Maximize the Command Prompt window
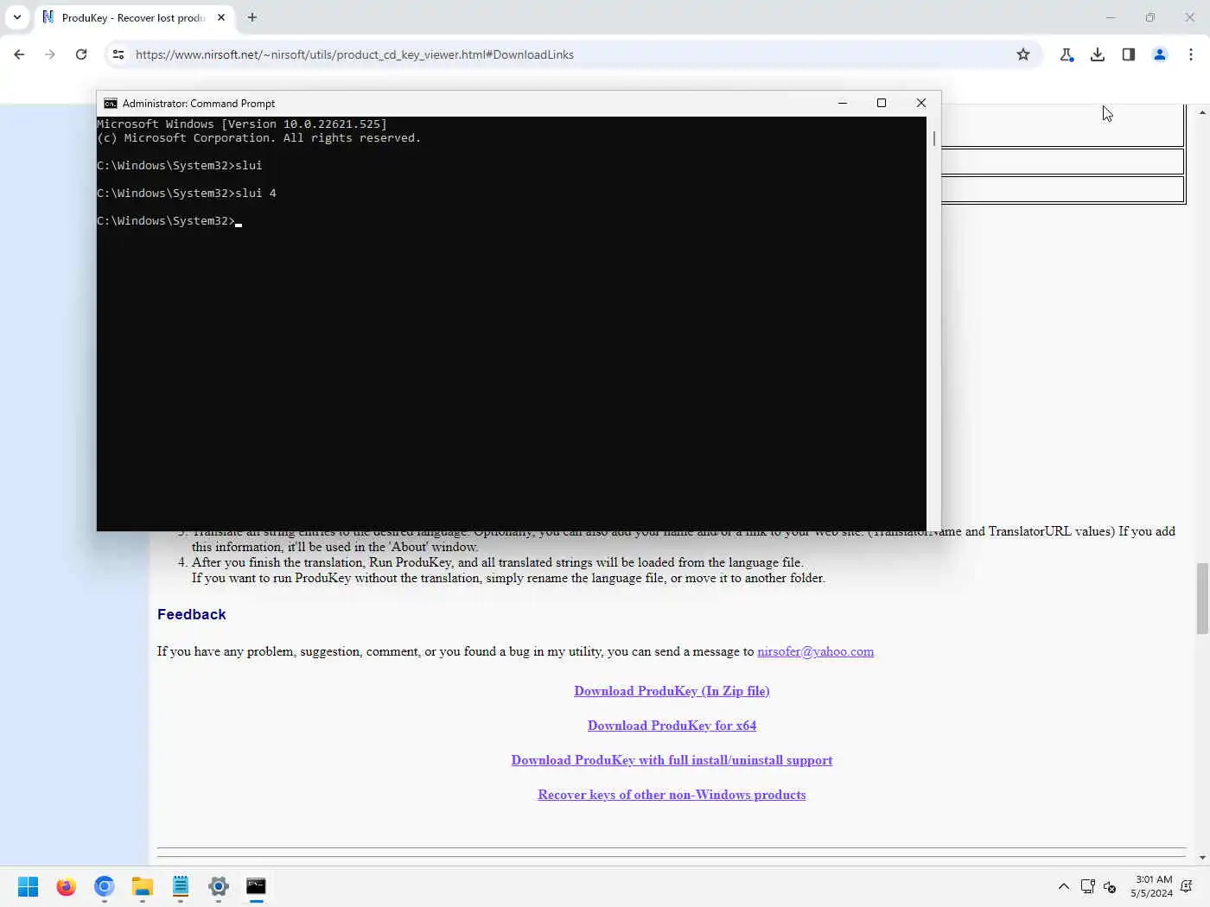 (x=882, y=103)
